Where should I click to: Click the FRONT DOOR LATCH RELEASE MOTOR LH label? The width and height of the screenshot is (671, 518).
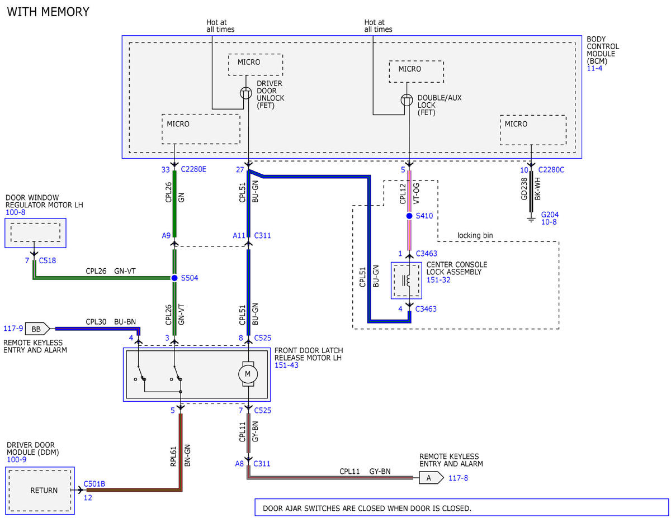tap(309, 354)
